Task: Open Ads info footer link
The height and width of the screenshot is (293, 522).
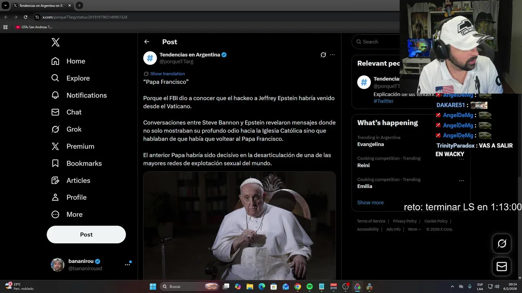Action: [393, 229]
